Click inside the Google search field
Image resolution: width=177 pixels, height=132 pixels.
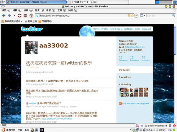click(x=159, y=16)
